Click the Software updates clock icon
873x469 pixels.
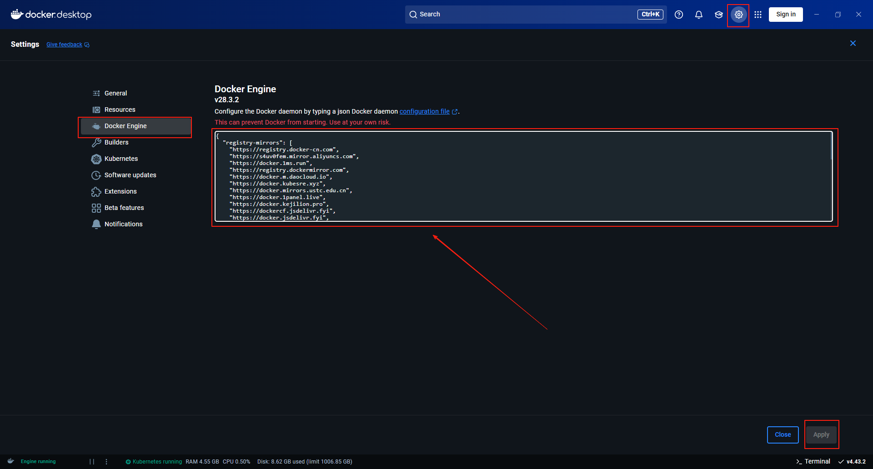(96, 175)
